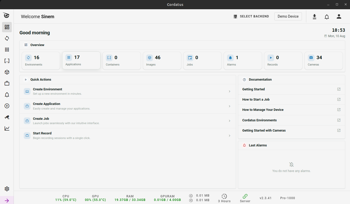Click the v2.3.41 version text

266,198
